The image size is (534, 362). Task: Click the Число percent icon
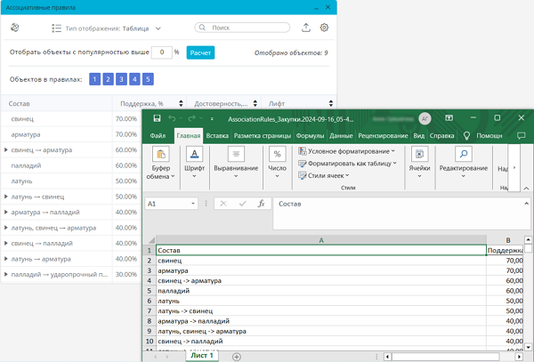point(278,155)
